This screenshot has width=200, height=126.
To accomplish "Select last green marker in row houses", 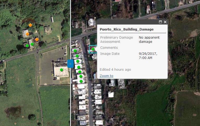I will pyautogui.click(x=81, y=81).
